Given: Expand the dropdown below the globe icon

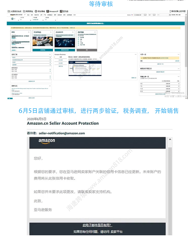Looking at the screenshot, I should [18, 20].
